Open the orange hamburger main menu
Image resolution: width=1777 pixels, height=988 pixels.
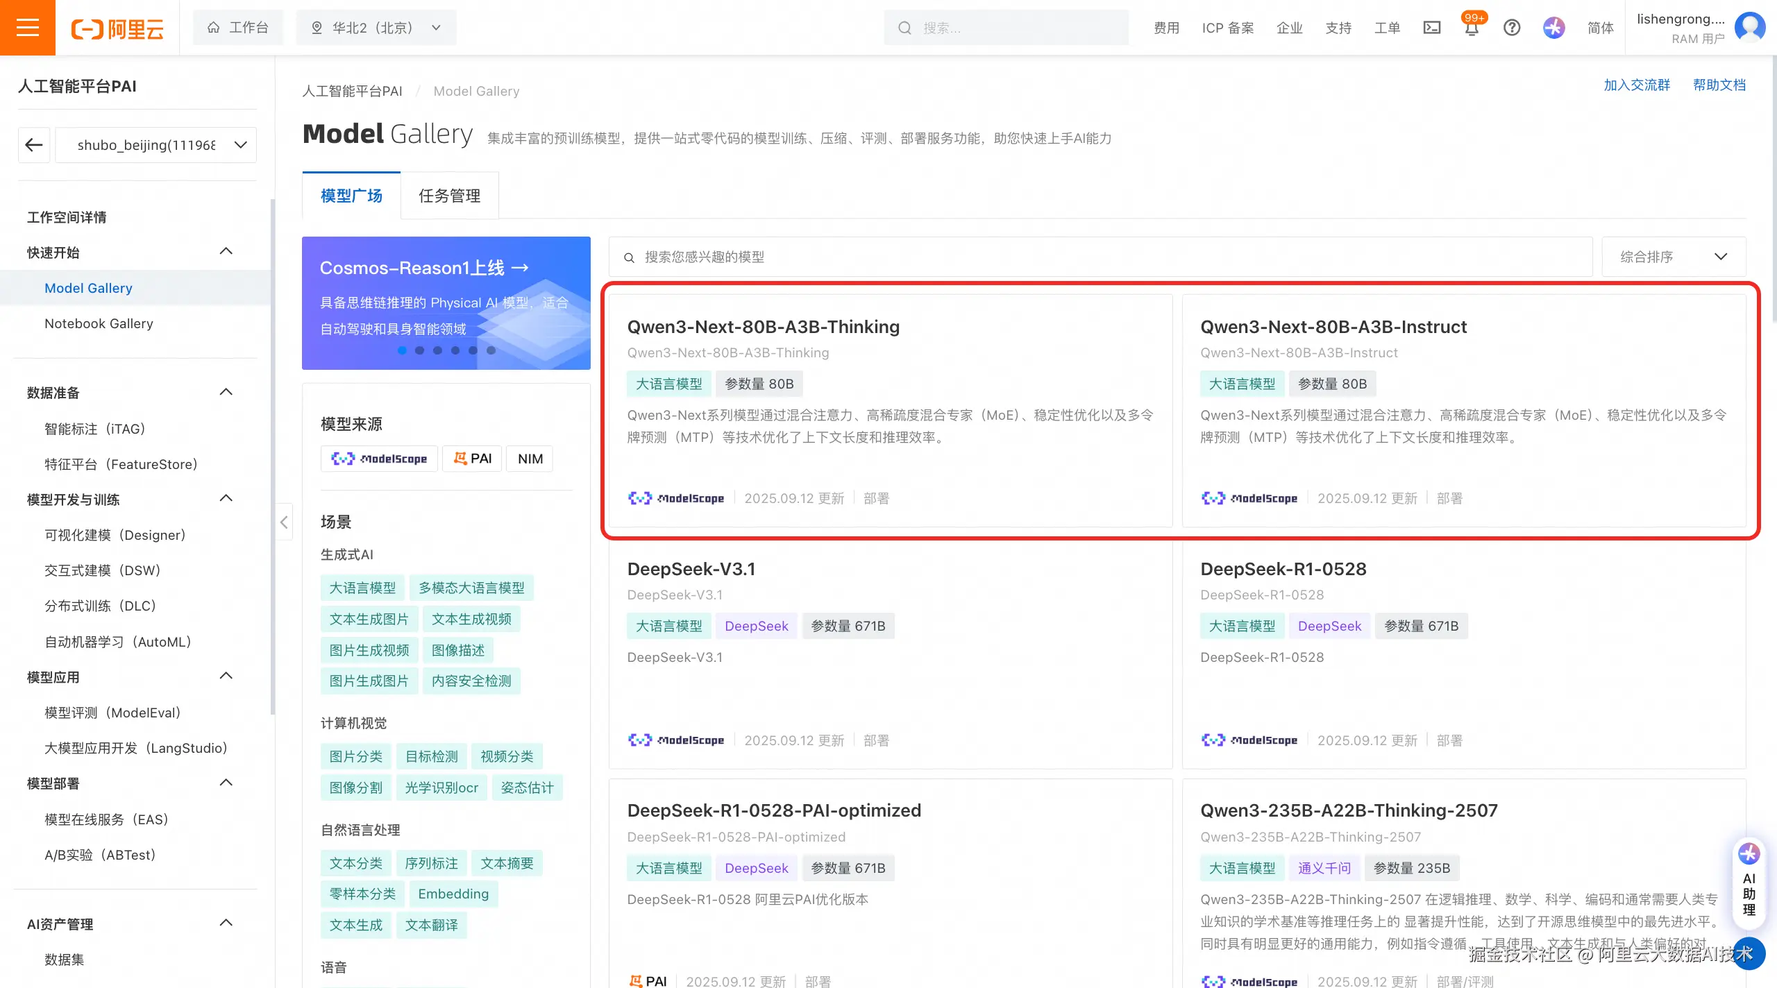(28, 28)
